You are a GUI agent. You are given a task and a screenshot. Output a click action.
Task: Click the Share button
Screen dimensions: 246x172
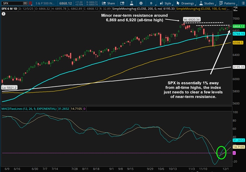coord(108,3)
